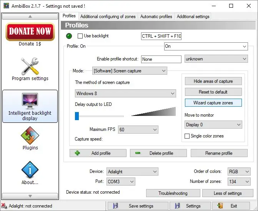Open the unknown shortcut dropdown
The image size is (258, 211).
click(216, 59)
